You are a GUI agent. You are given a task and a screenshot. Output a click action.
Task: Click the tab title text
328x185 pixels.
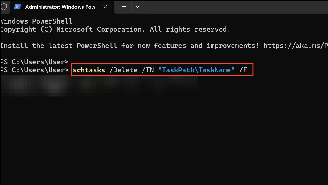pyautogui.click(x=61, y=6)
